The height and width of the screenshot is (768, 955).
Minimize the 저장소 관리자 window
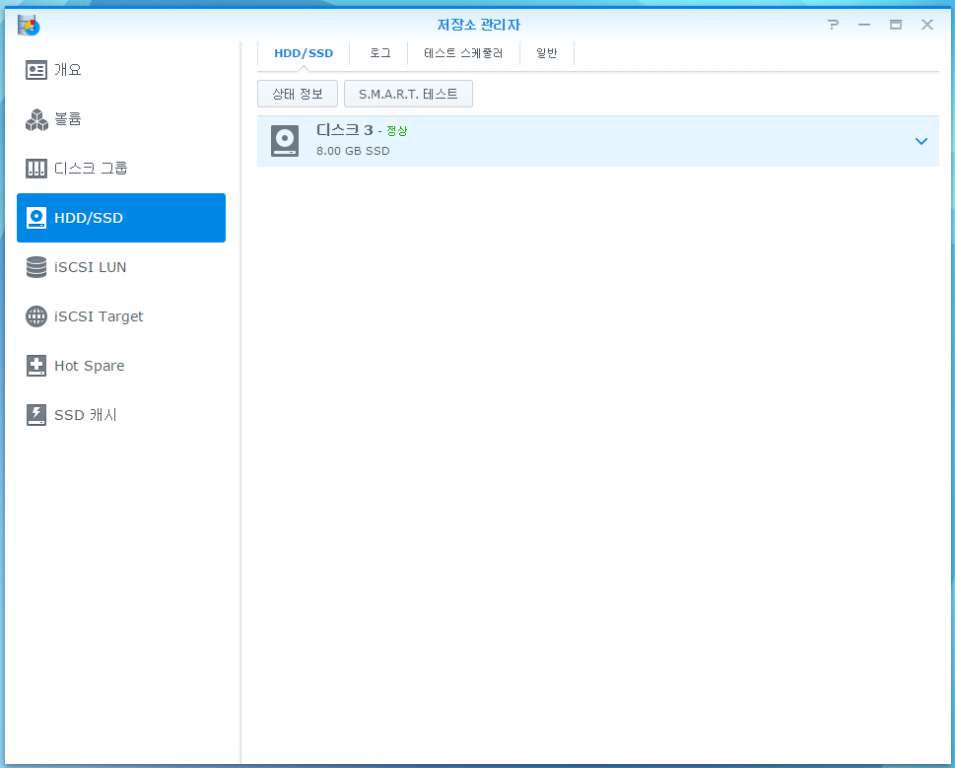click(x=863, y=25)
